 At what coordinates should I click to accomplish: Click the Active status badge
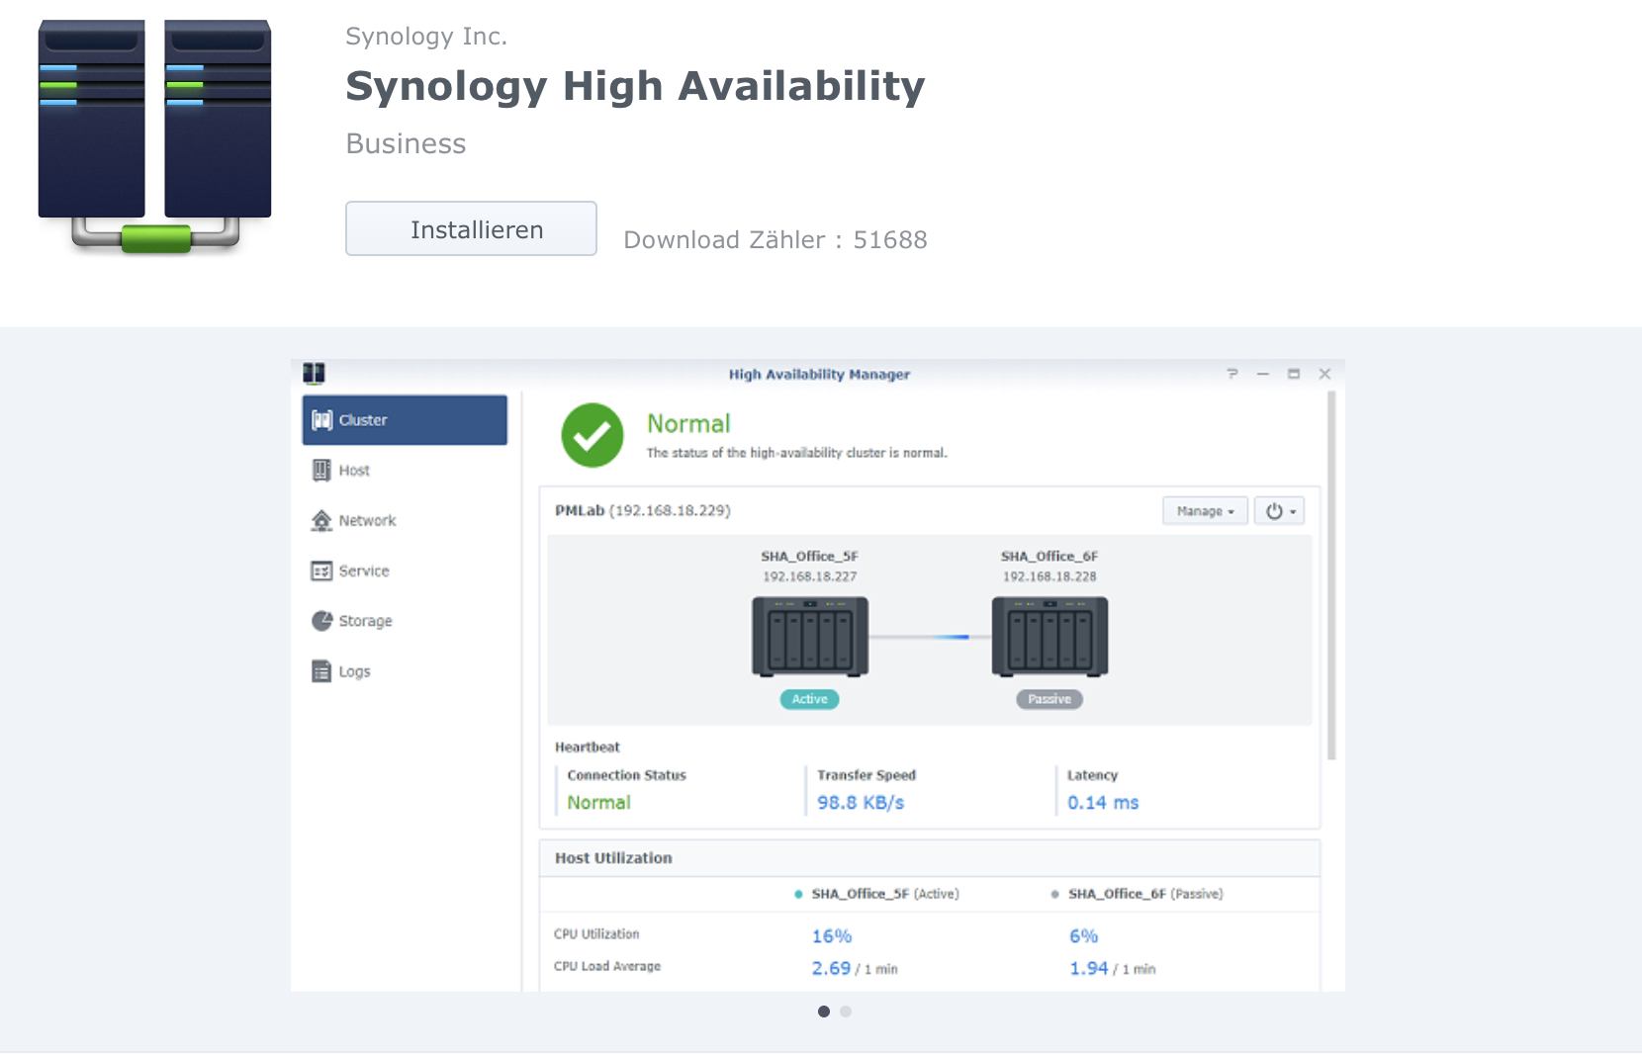809,699
